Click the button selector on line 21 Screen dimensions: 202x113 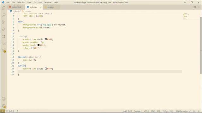coord(21,66)
